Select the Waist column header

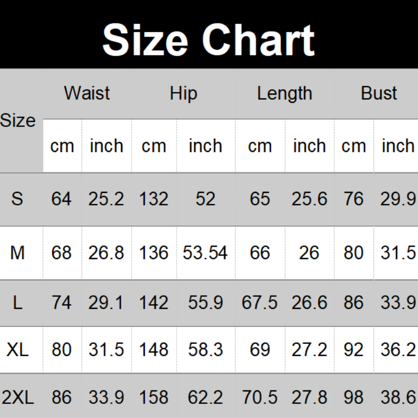click(x=87, y=94)
